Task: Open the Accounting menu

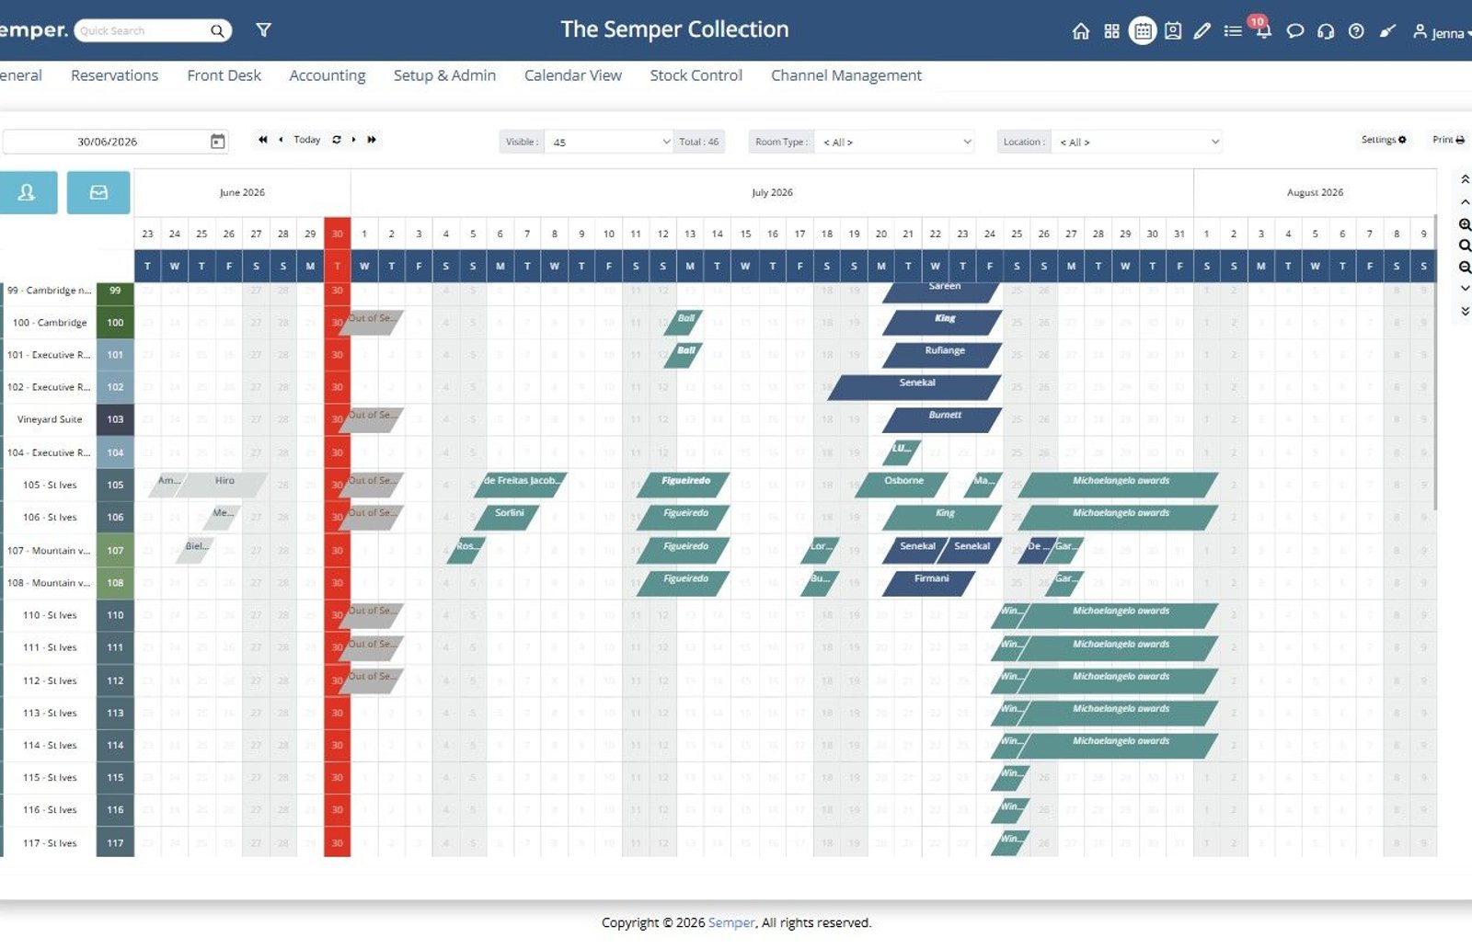Action: 328,75
